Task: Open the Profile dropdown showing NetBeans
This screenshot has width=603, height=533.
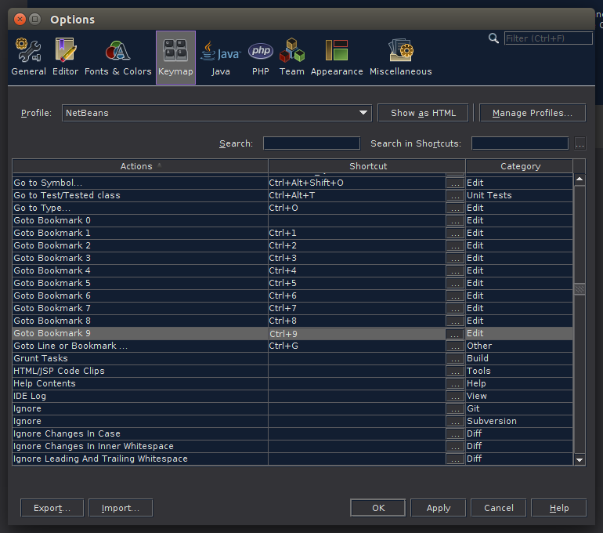Action: (217, 113)
